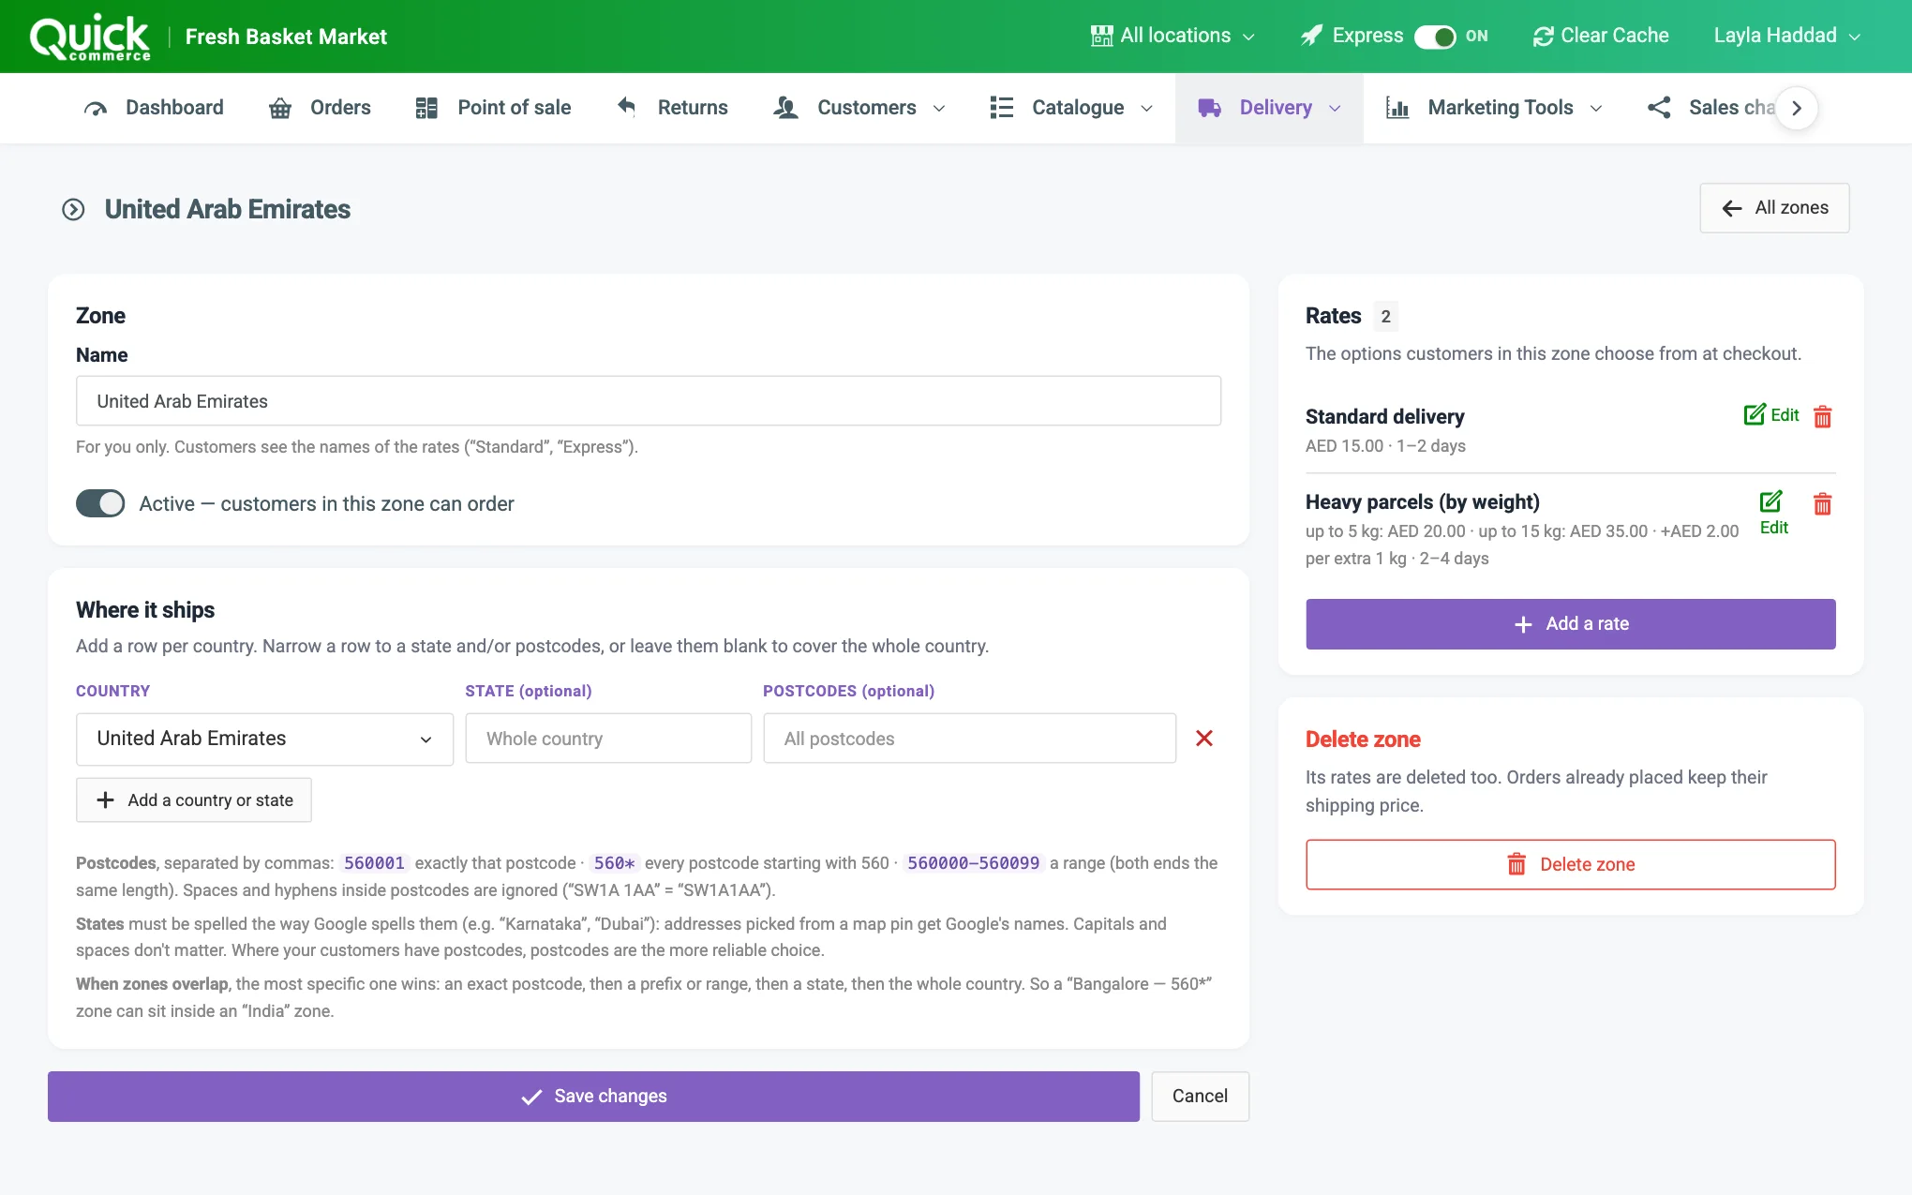Click the rocket icon beside Express

1311,36
